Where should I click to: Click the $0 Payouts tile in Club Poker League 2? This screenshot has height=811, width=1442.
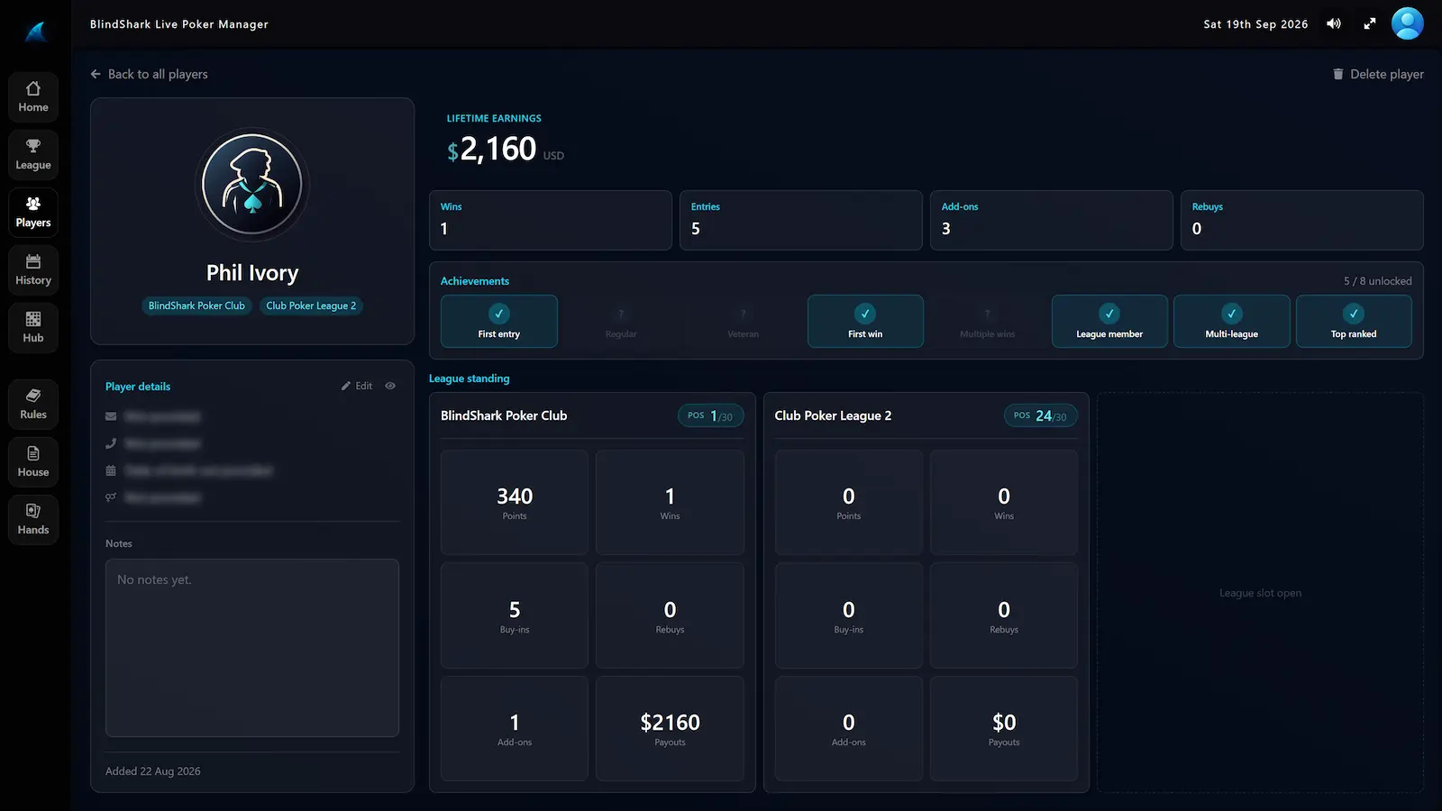(1004, 728)
